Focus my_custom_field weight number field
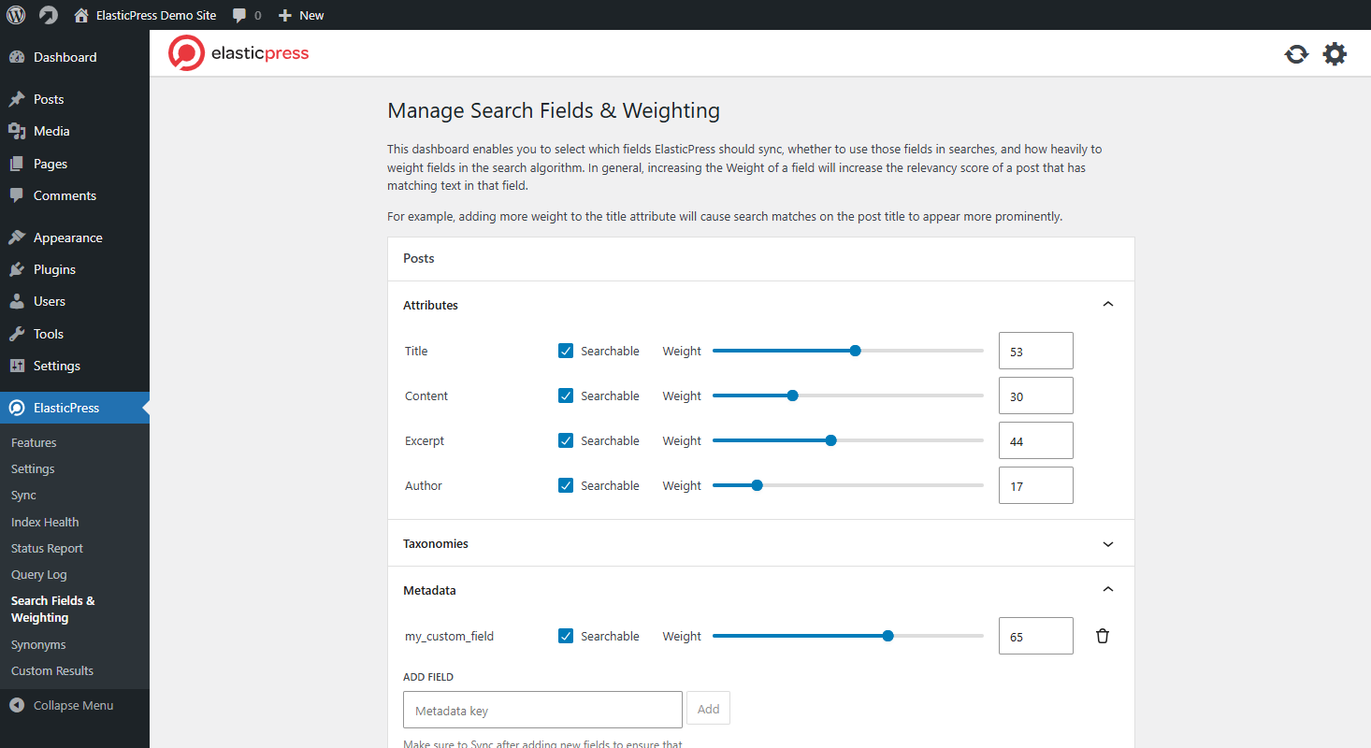Viewport: 1371px width, 748px height. click(1036, 636)
